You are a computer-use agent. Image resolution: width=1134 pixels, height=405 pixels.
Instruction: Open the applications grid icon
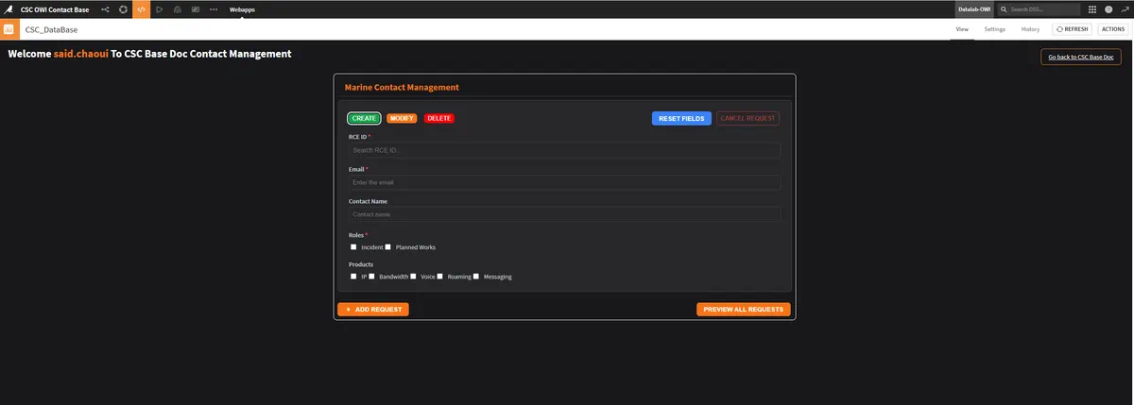pos(1092,8)
